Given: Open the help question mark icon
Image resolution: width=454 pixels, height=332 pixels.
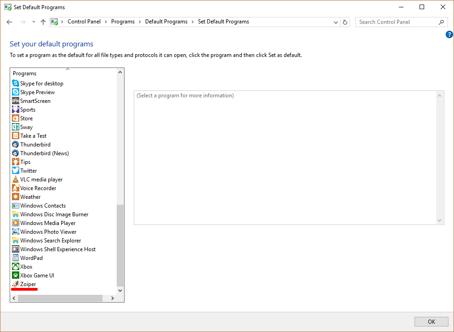Looking at the screenshot, I should point(449,34).
